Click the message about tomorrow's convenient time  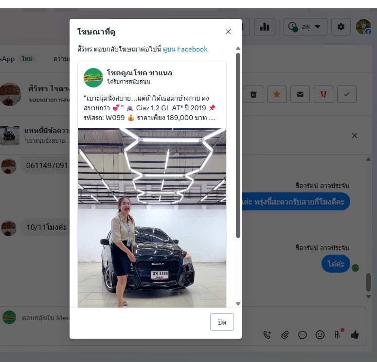[296, 201]
